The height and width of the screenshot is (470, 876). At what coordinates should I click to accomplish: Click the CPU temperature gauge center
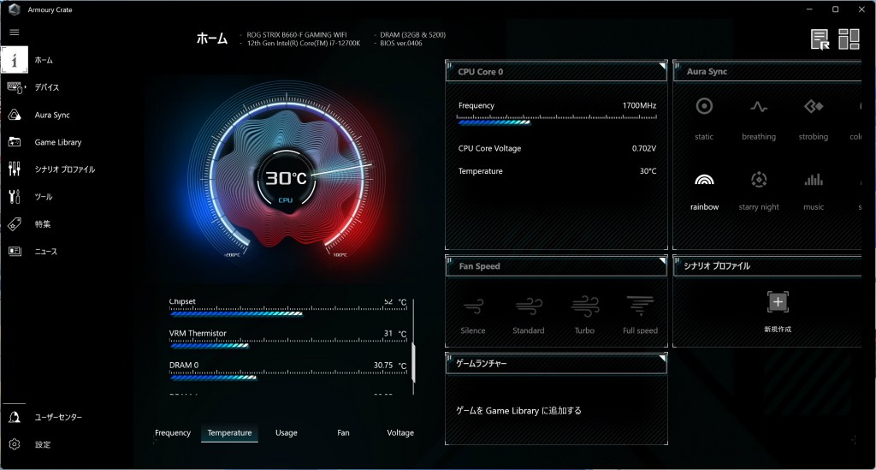[286, 180]
